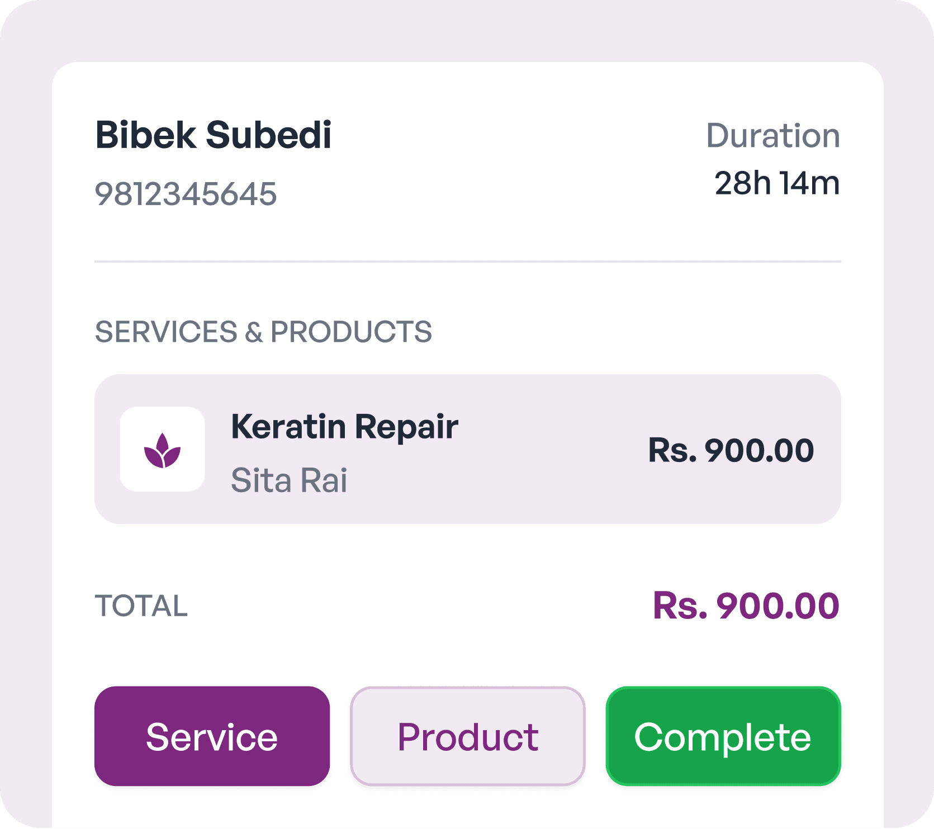Screen dimensions: 934x829
Task: Add a Product with the Product button
Action: (x=467, y=736)
